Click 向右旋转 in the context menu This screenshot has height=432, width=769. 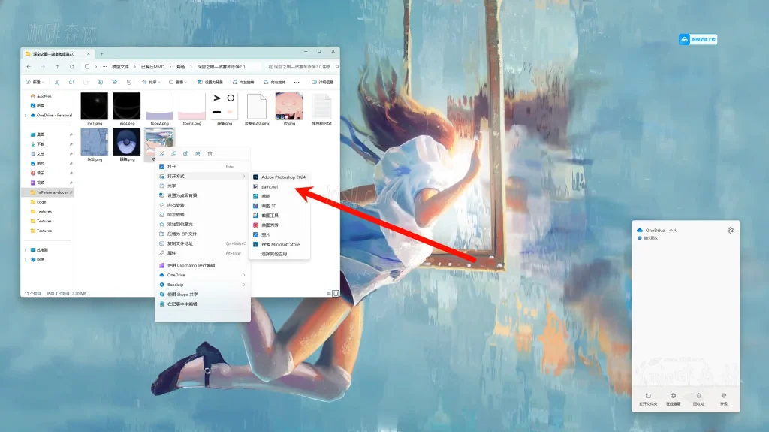pyautogui.click(x=202, y=205)
